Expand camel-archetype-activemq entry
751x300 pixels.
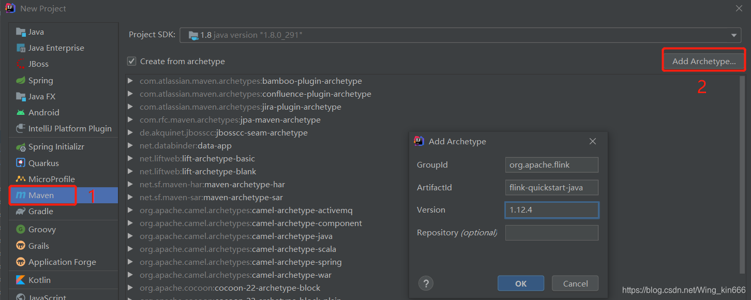pyautogui.click(x=130, y=211)
